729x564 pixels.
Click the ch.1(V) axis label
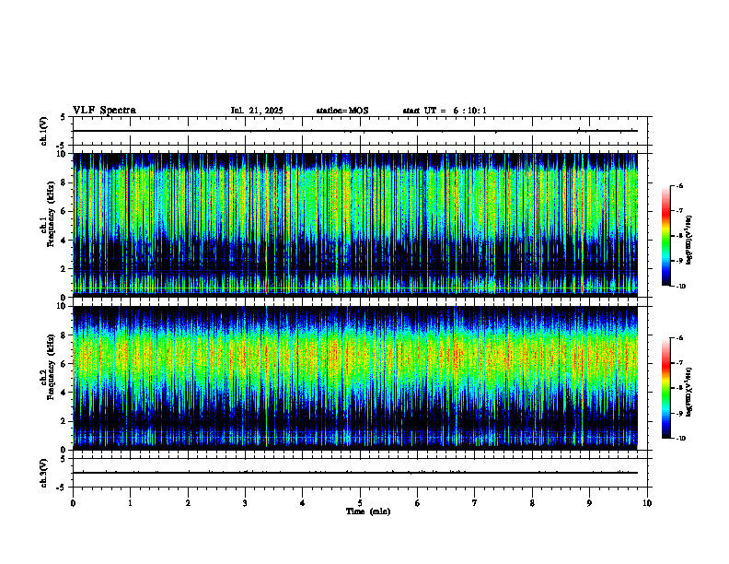tap(44, 131)
